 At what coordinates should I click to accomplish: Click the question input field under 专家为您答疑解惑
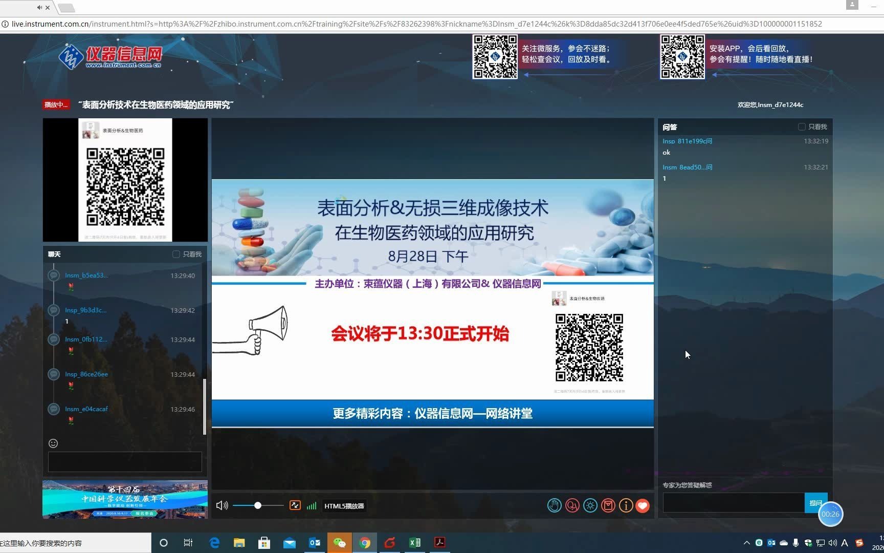pyautogui.click(x=734, y=503)
